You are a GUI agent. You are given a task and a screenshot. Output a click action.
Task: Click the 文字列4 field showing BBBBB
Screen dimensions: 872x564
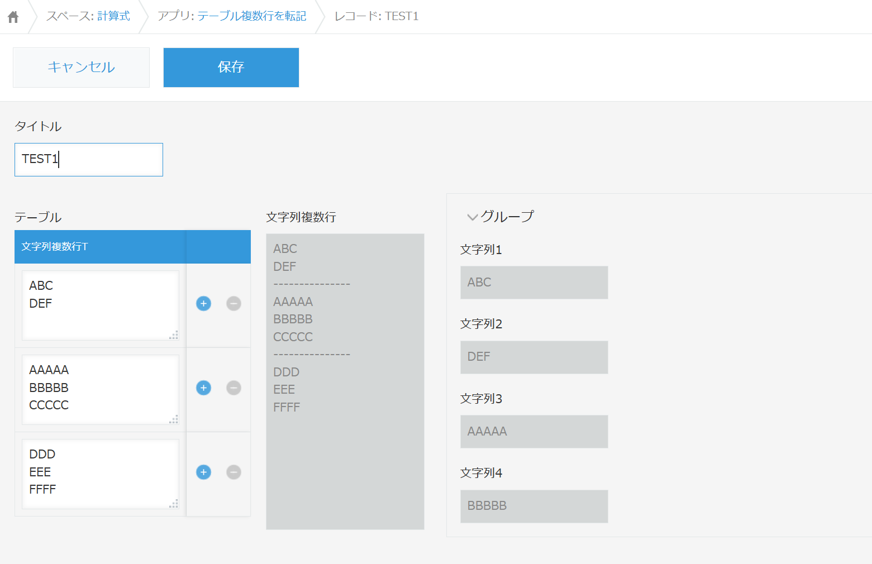534,506
